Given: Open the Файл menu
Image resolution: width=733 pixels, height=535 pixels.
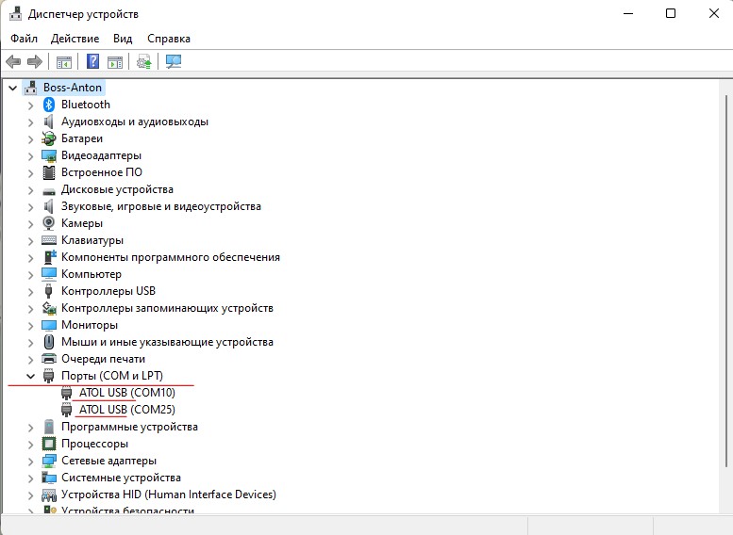Looking at the screenshot, I should [x=24, y=39].
